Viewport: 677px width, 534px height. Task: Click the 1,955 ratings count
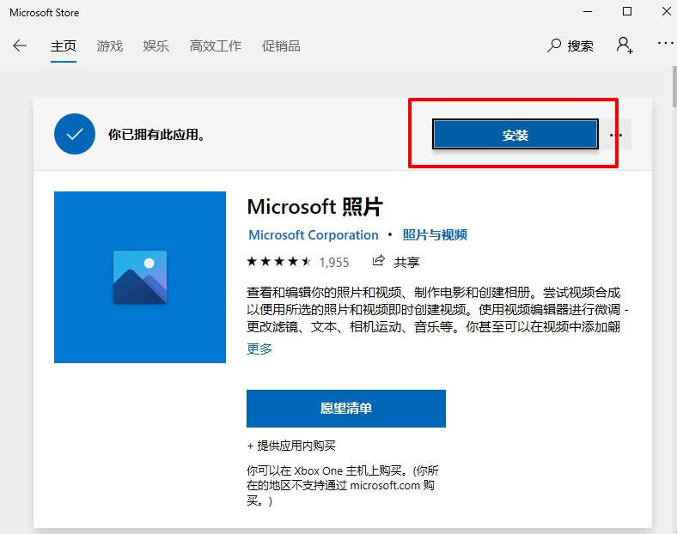[333, 262]
